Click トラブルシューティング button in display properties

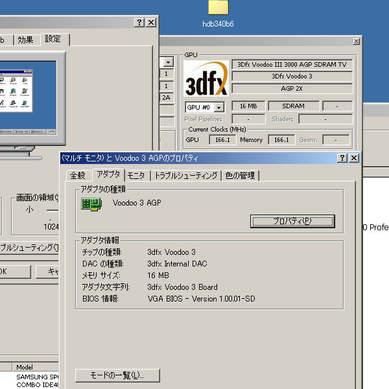click(x=29, y=248)
